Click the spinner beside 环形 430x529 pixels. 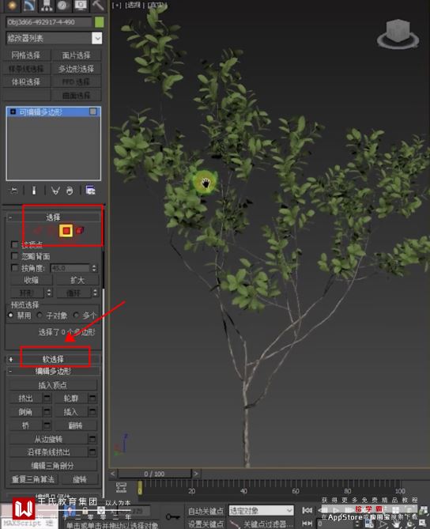[49, 293]
